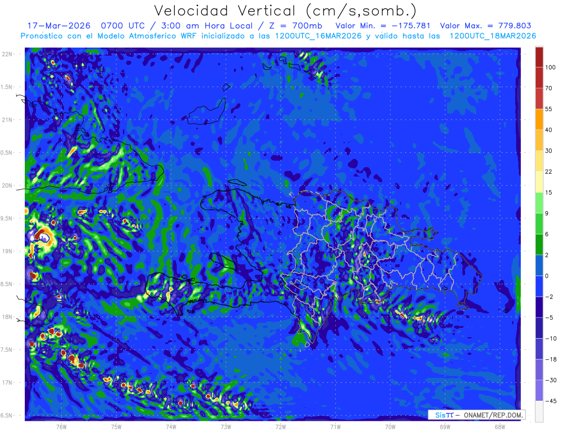Pick the dark red swatch above 100

[x=539, y=57]
